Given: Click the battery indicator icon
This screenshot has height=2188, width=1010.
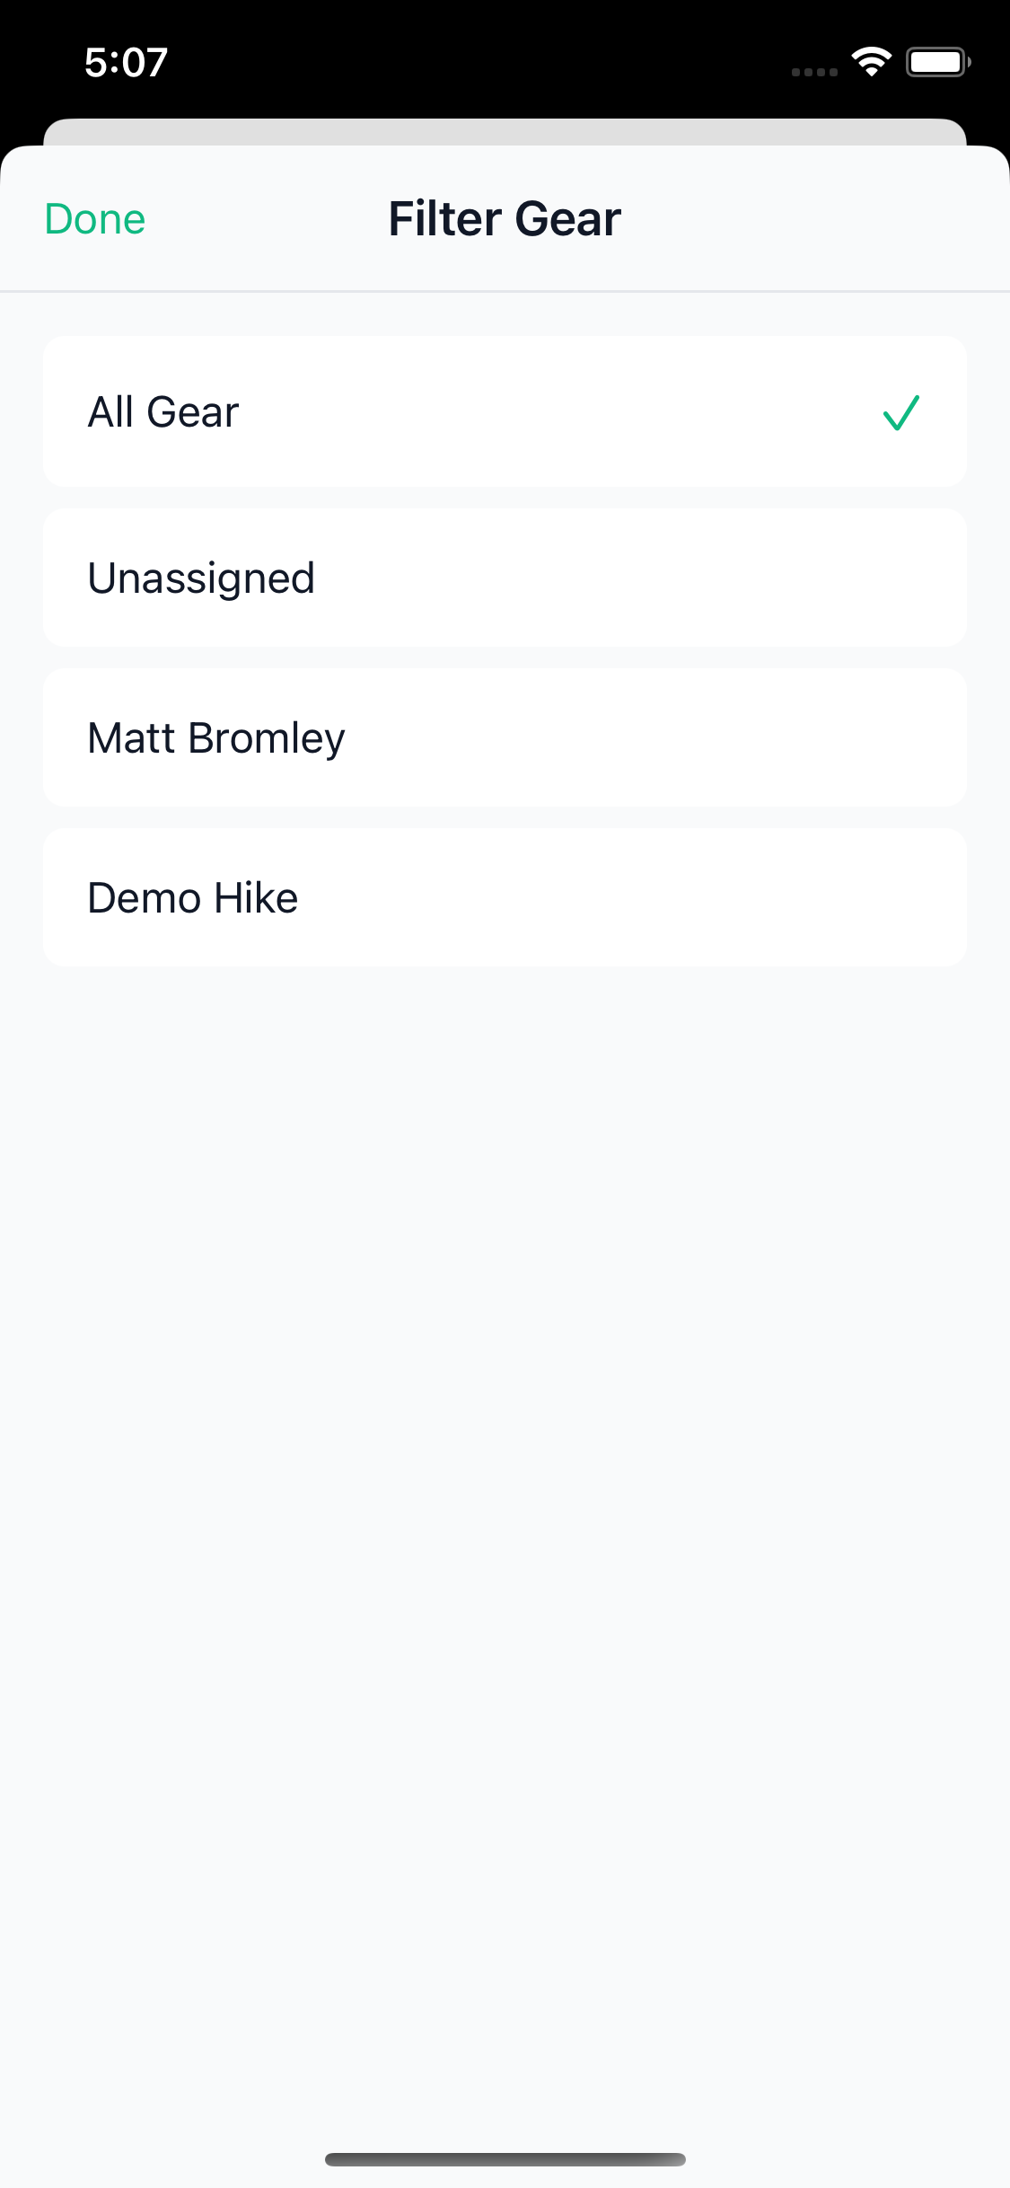Looking at the screenshot, I should 936,62.
